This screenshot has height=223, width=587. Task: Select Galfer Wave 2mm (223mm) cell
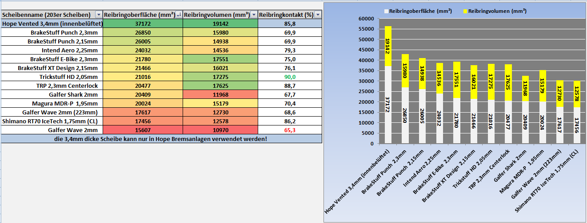pyautogui.click(x=52, y=112)
